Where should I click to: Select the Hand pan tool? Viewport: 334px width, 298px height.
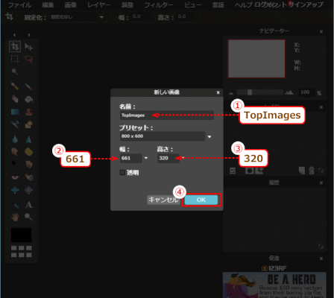(x=15, y=217)
